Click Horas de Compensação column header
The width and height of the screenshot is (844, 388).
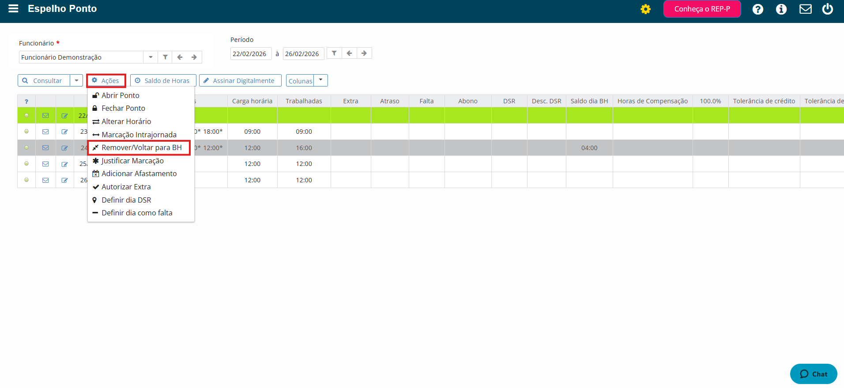(x=653, y=101)
